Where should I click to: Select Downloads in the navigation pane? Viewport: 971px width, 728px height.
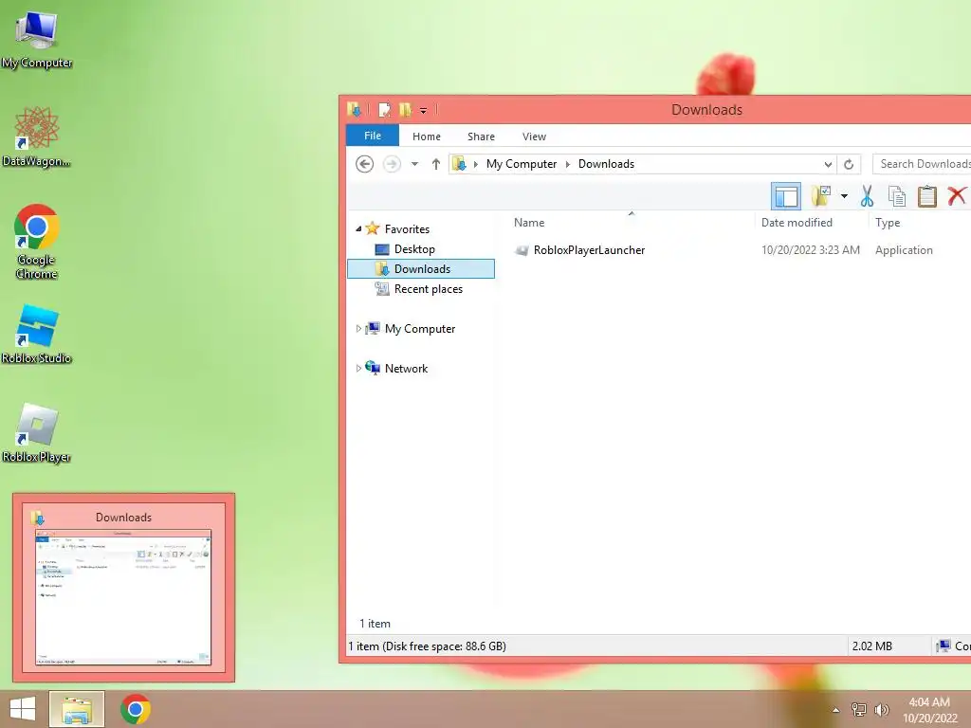click(x=421, y=268)
